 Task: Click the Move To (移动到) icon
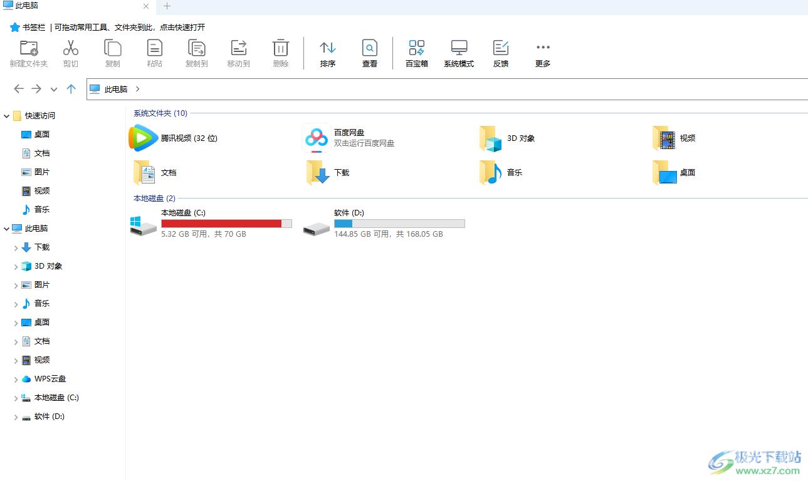tap(239, 48)
